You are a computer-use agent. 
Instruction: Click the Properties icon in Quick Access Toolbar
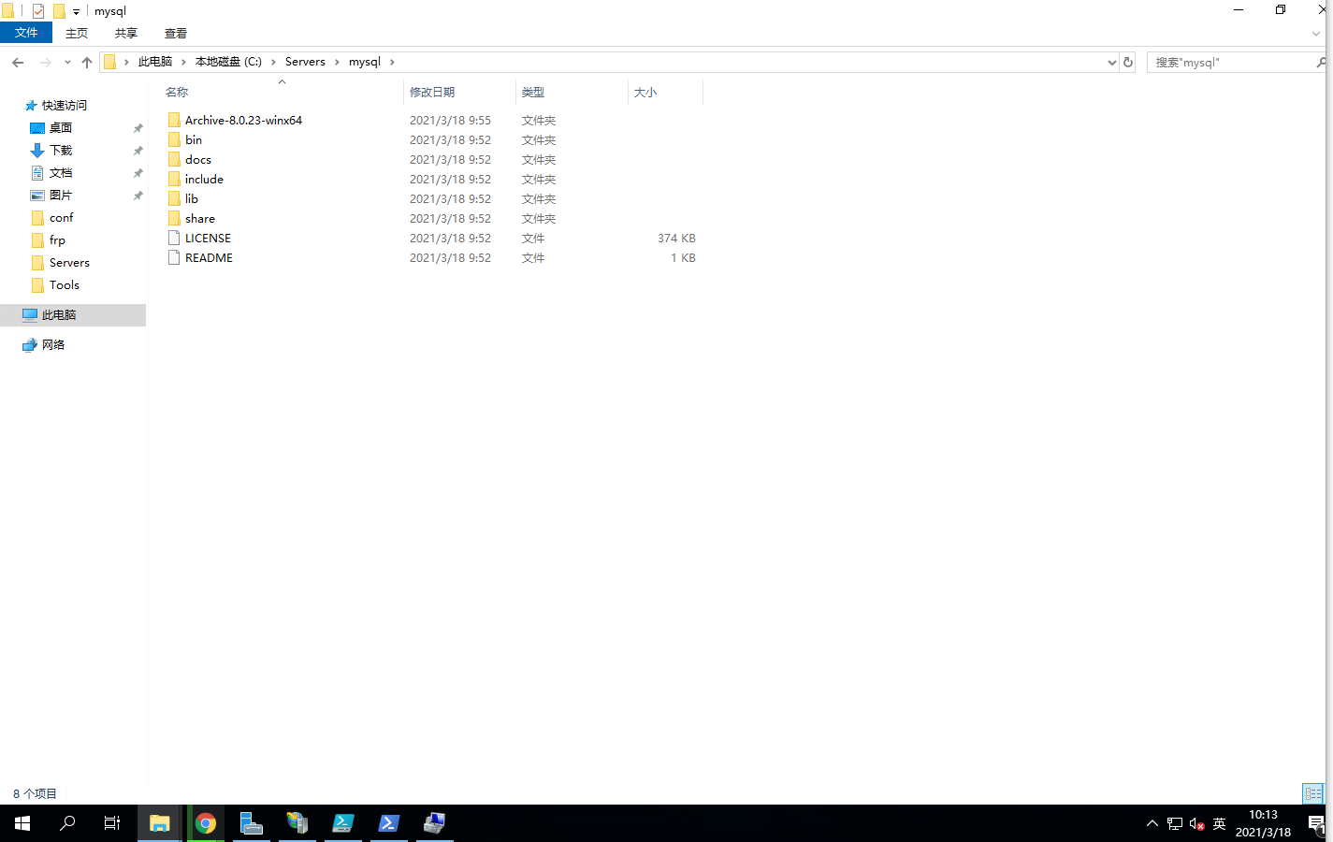[38, 10]
